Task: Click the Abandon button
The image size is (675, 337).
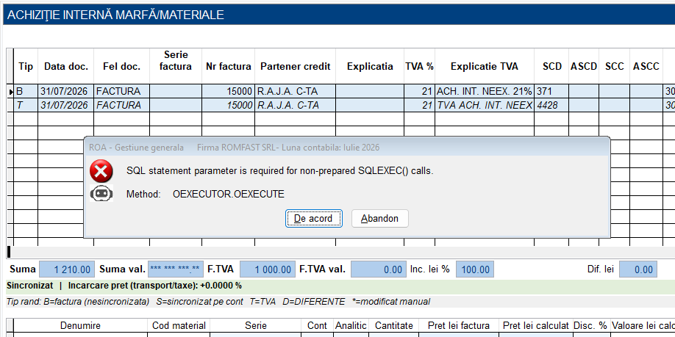Action: click(x=379, y=218)
